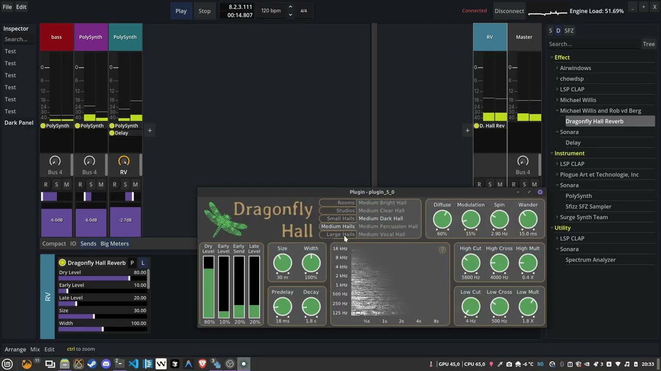Adjust the orange RV send knob
Screen dimensions: 661x371
(123, 161)
